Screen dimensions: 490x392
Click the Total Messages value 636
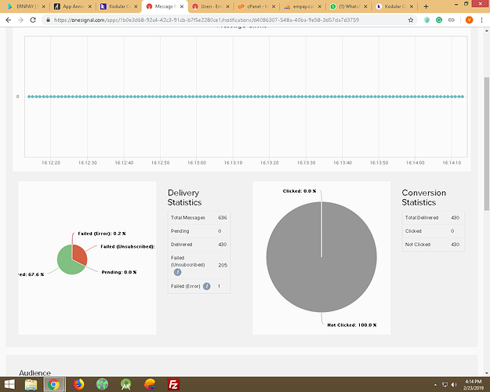[x=222, y=218]
